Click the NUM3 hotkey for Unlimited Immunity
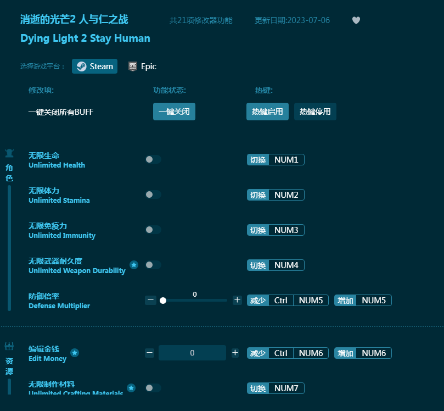This screenshot has width=444, height=411. (x=276, y=230)
